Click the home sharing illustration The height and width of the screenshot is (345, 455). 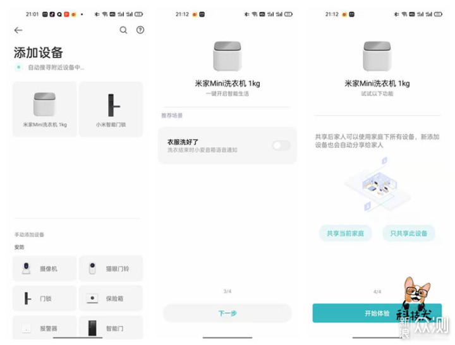377,185
